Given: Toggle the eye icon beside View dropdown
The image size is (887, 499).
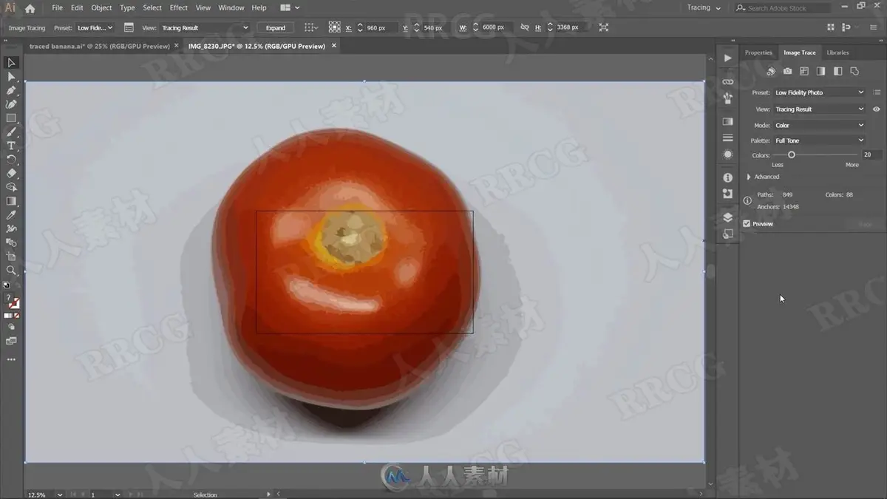Looking at the screenshot, I should pyautogui.click(x=876, y=109).
